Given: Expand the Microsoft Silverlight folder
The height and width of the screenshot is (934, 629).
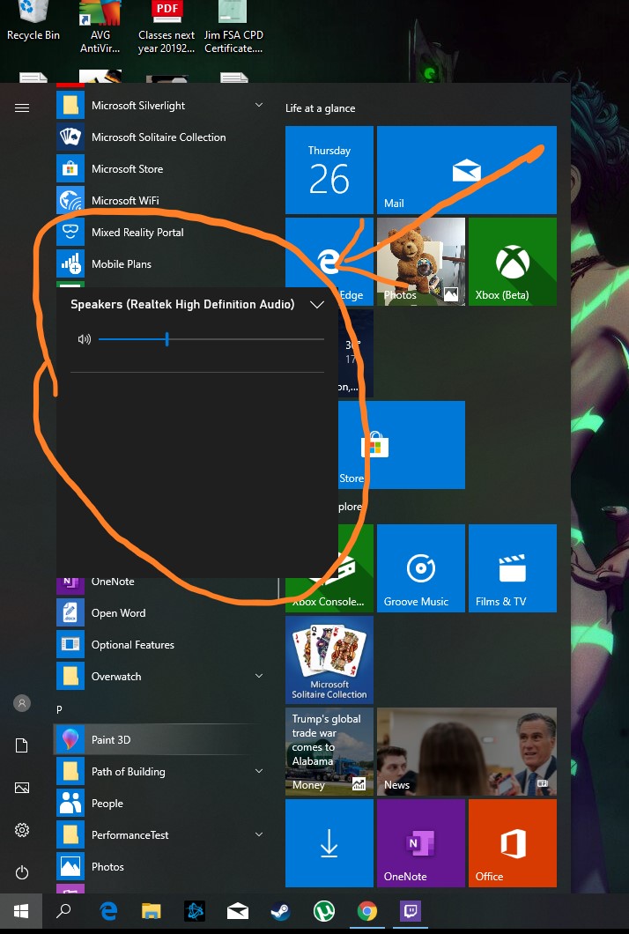Looking at the screenshot, I should point(258,106).
